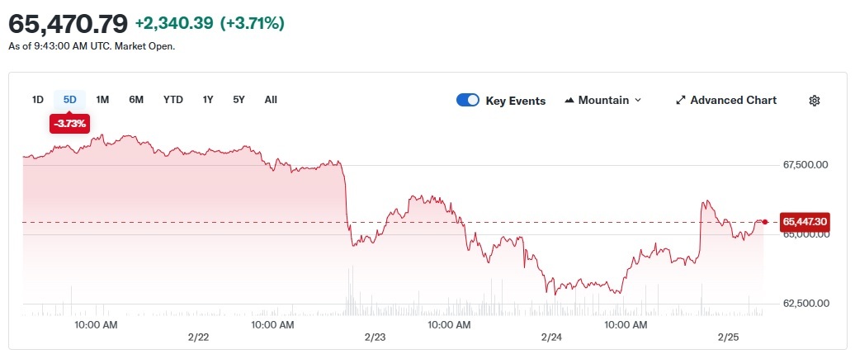Click the -3.73% change badge
Image resolution: width=855 pixels, height=354 pixels.
[70, 123]
